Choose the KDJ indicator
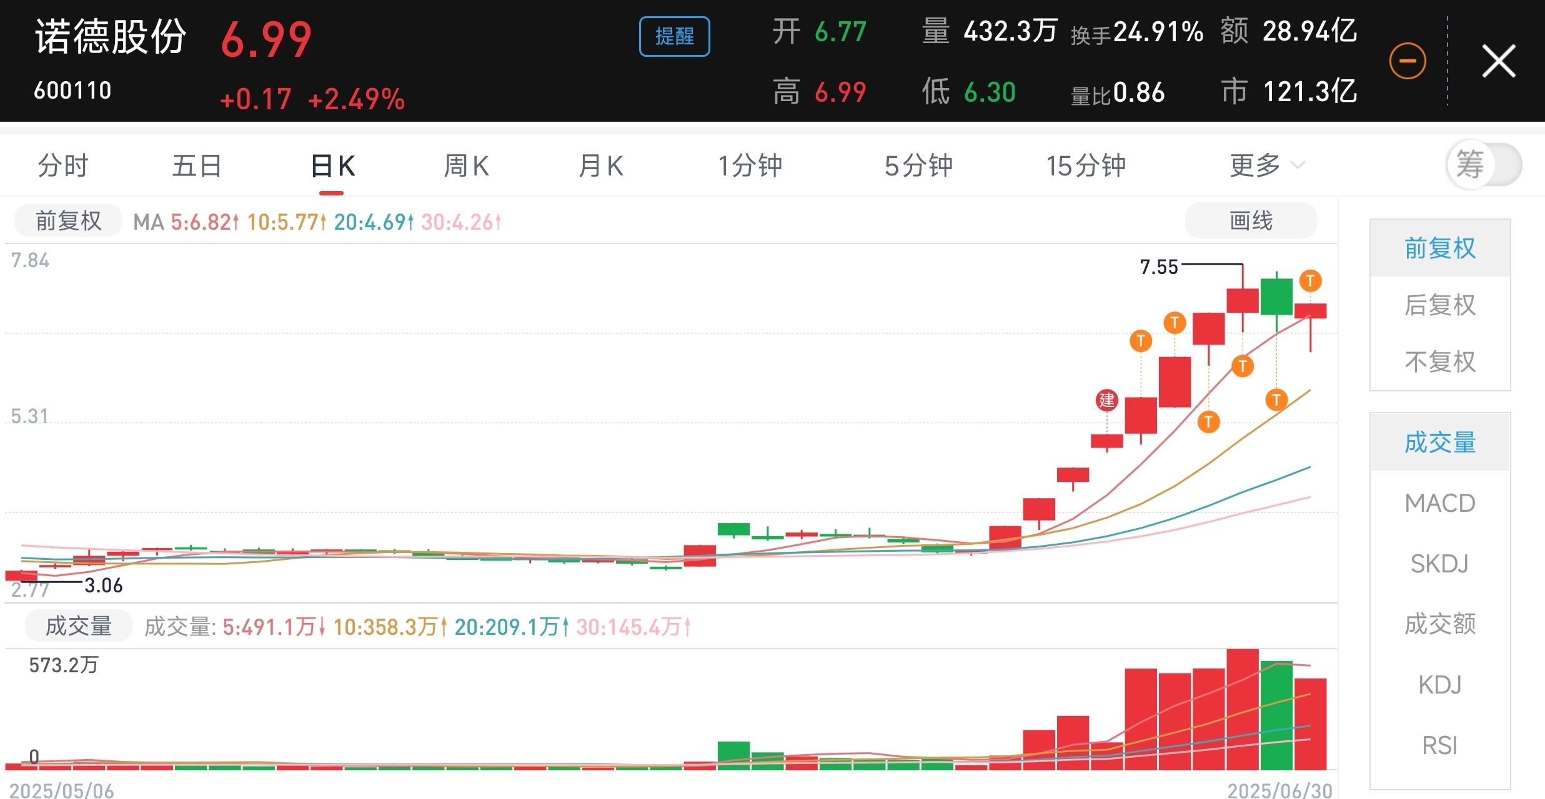 [1440, 685]
